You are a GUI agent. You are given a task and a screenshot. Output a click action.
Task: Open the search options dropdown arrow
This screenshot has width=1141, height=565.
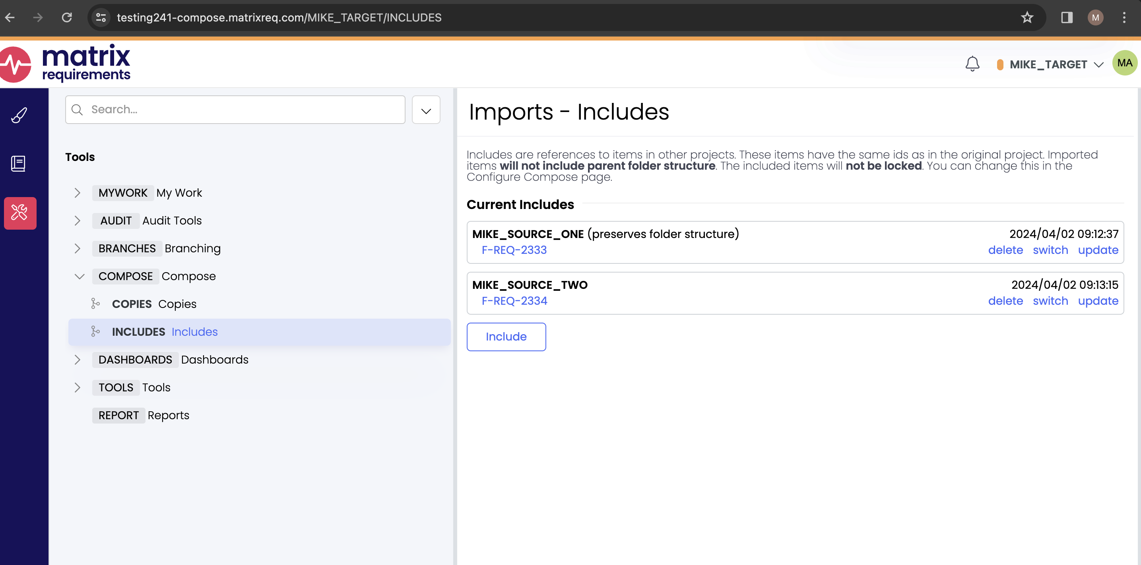pos(426,110)
